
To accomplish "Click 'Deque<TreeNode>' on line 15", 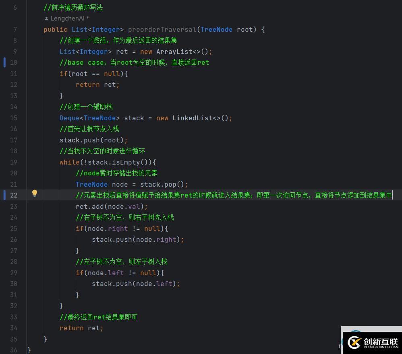I will (x=89, y=118).
